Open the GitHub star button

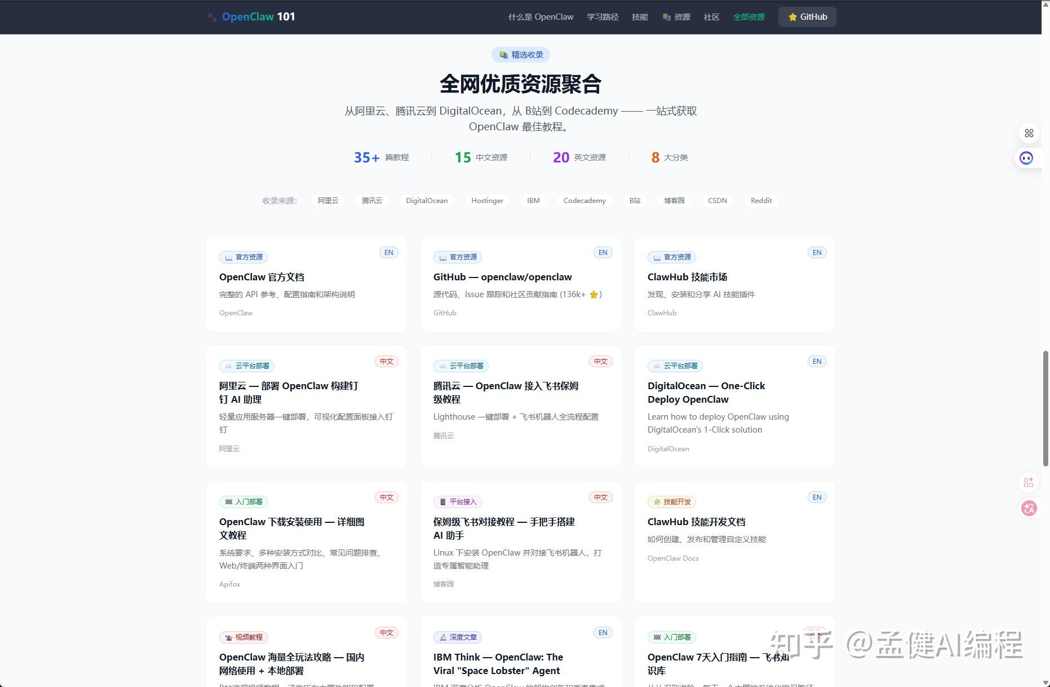click(807, 17)
